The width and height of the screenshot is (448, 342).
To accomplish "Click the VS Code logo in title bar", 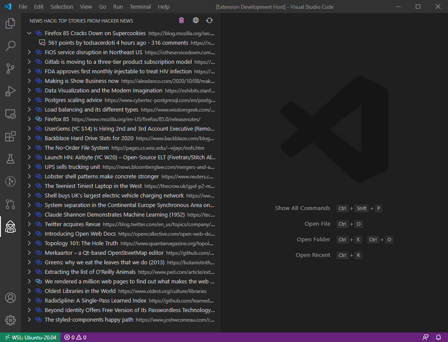I will point(8,7).
